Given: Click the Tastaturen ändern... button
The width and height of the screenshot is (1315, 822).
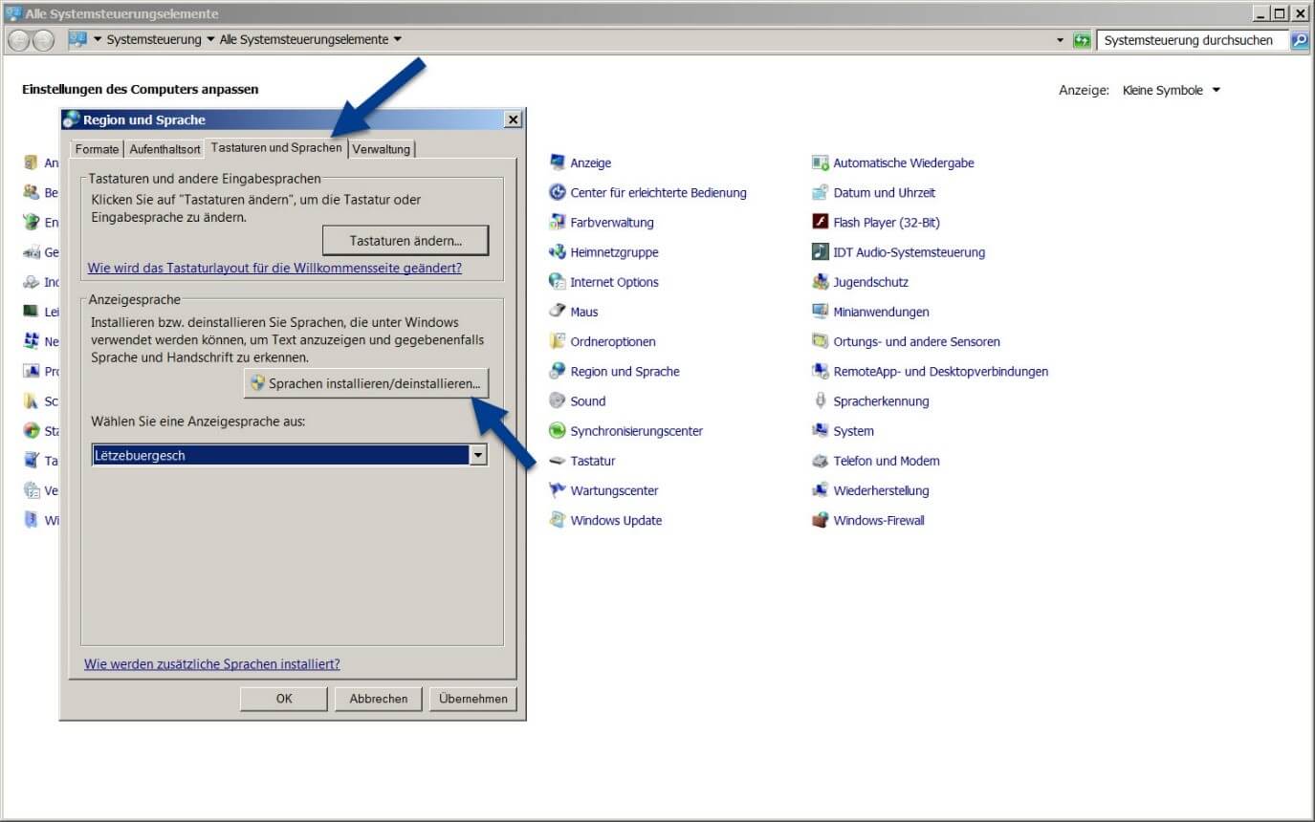Looking at the screenshot, I should (x=405, y=241).
